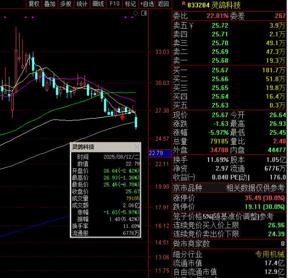Click the 今开 value 26.64
This screenshot has width=288, height=278.
(278, 115)
